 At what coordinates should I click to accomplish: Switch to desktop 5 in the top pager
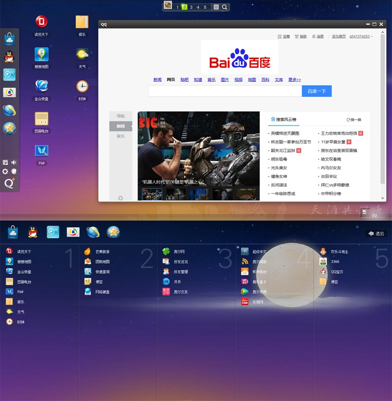pos(205,7)
